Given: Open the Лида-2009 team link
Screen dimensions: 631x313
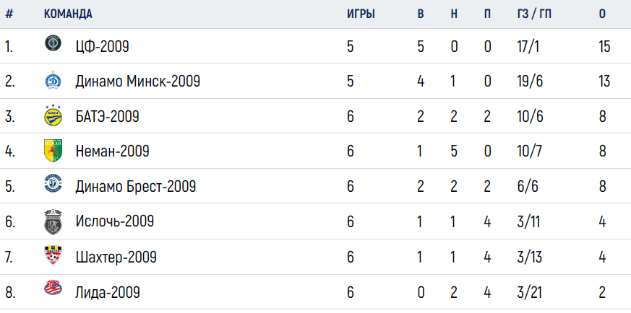Looking at the screenshot, I should pyautogui.click(x=108, y=293).
